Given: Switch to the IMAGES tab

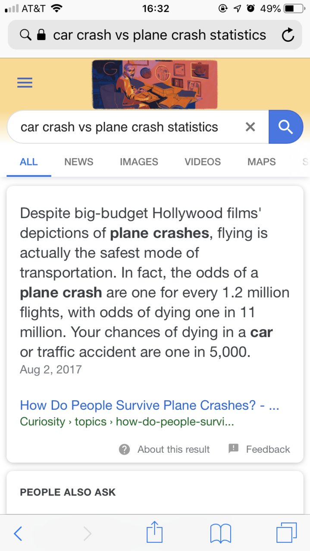Looking at the screenshot, I should coord(139,162).
